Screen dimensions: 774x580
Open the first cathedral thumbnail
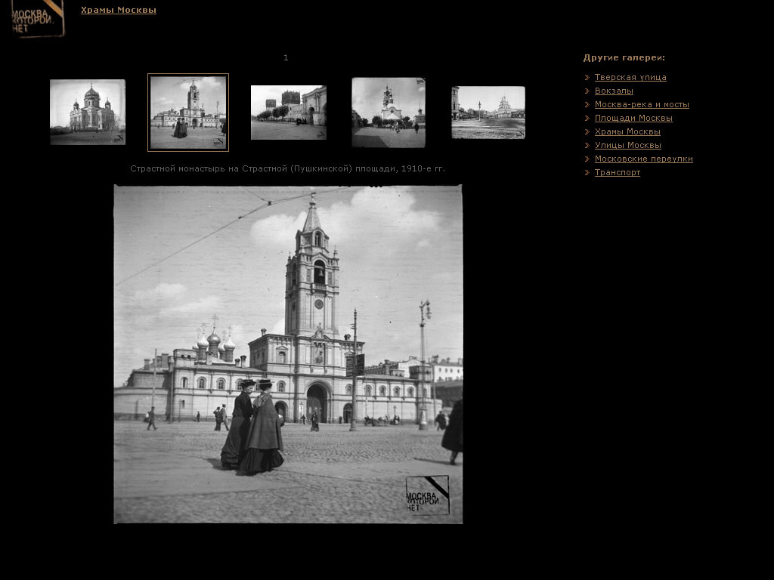[88, 112]
